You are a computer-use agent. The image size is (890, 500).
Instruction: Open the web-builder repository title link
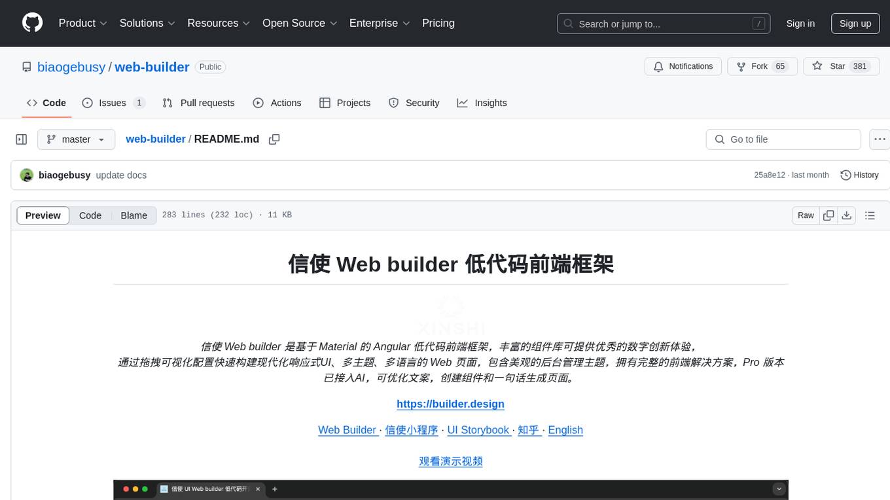152,67
